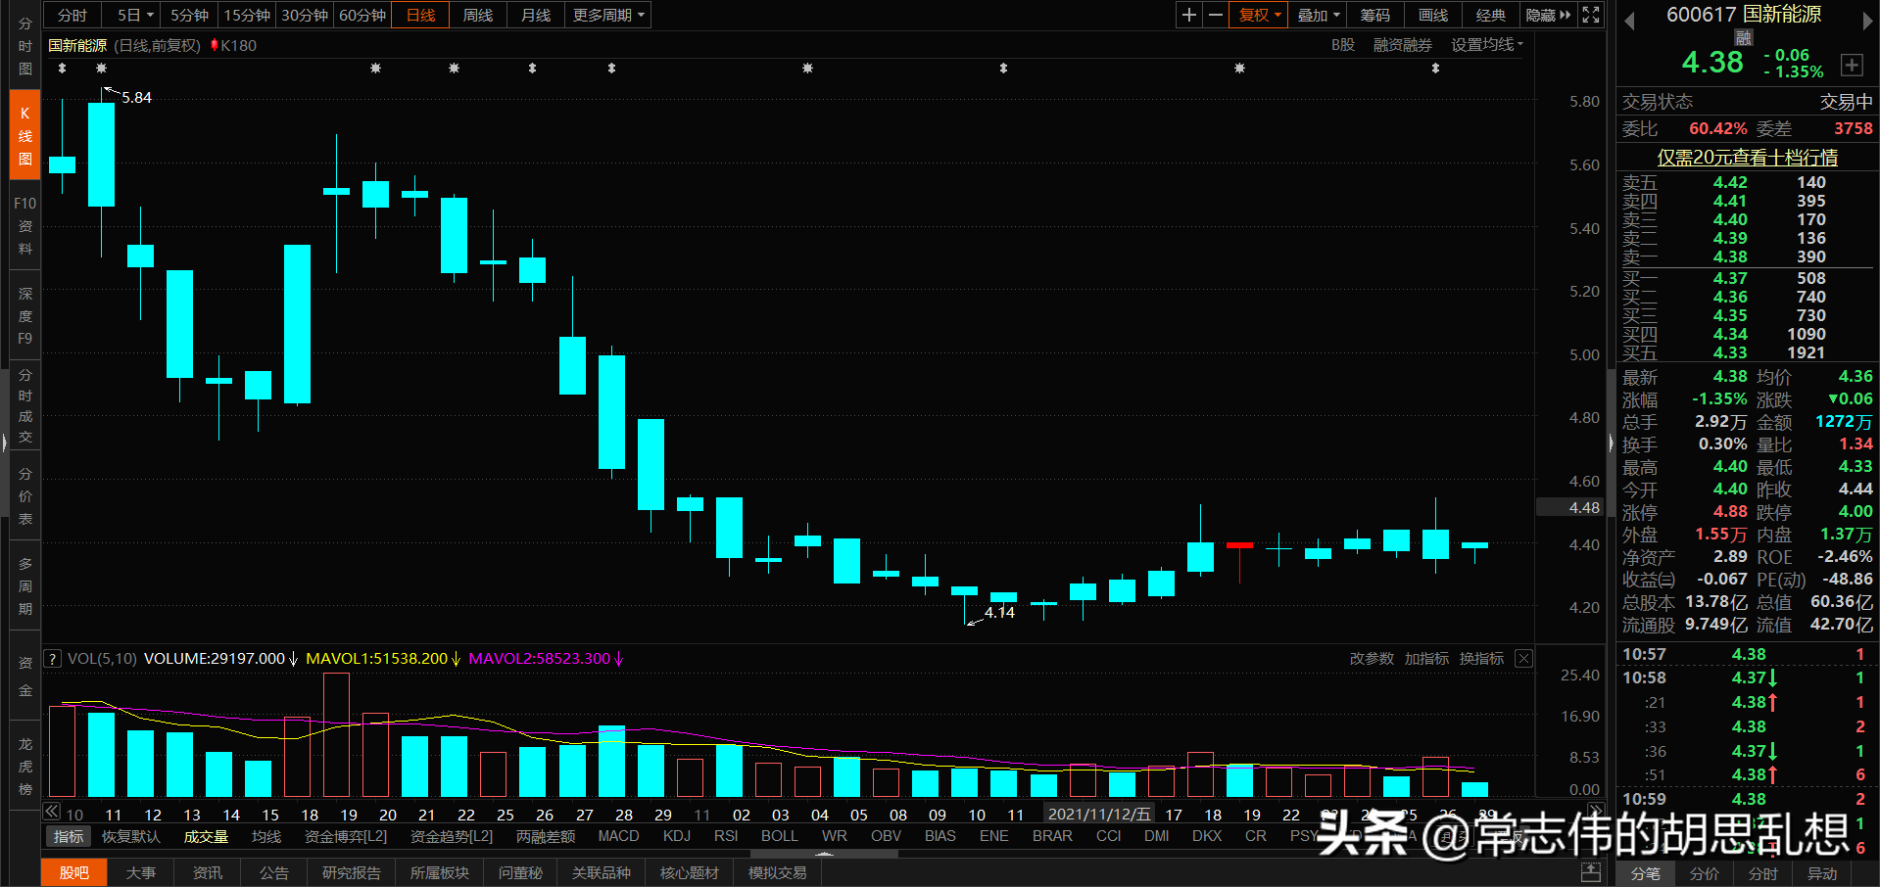Click the fullscreen expand icon in the chart toolbar
This screenshot has width=1880, height=887.
1590,15
